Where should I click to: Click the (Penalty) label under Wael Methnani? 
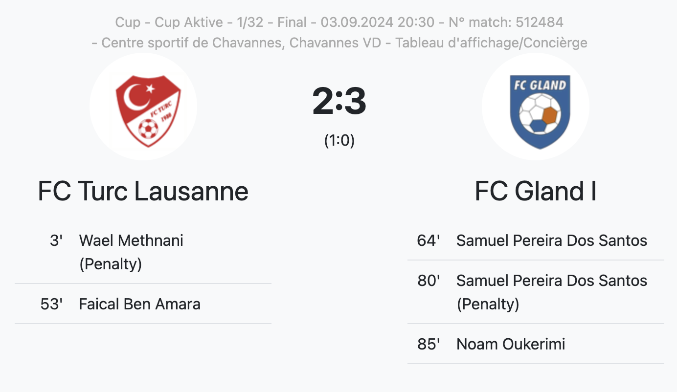coord(111,264)
